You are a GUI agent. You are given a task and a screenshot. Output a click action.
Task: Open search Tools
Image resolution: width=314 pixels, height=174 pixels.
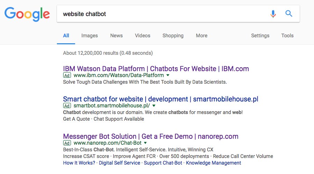click(287, 36)
